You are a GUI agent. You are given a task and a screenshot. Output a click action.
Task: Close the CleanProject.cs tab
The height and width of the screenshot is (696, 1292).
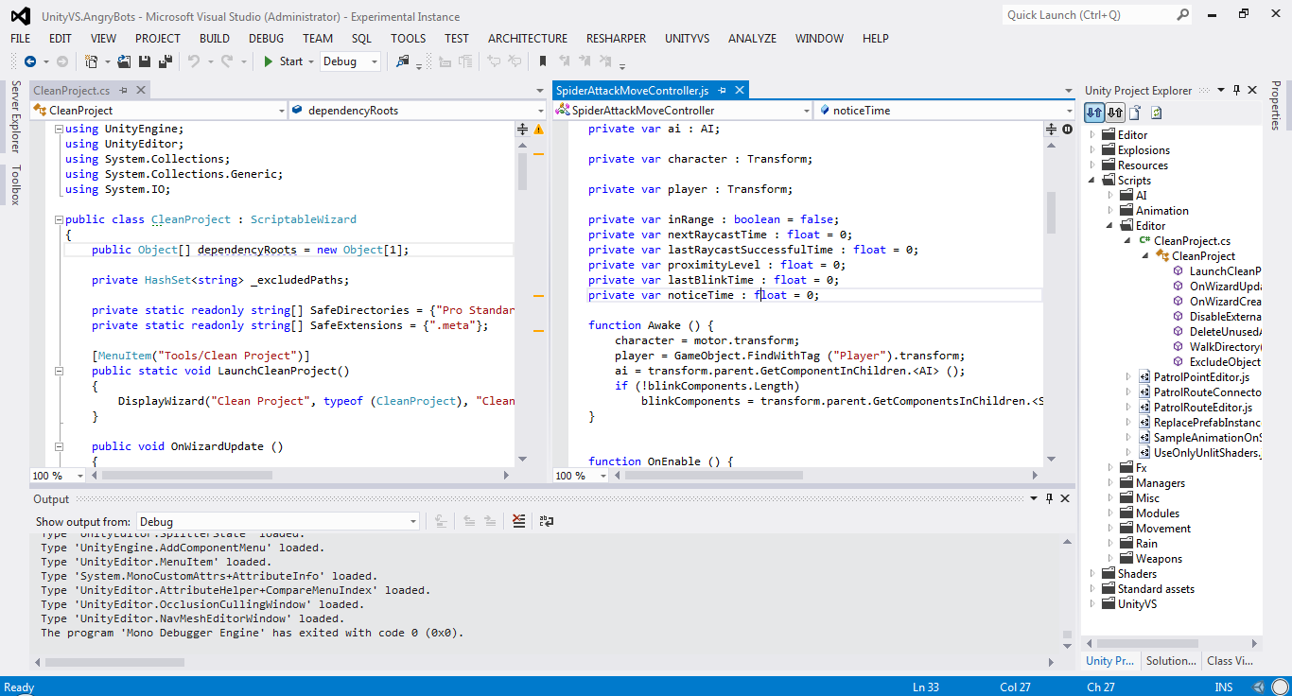tap(141, 90)
